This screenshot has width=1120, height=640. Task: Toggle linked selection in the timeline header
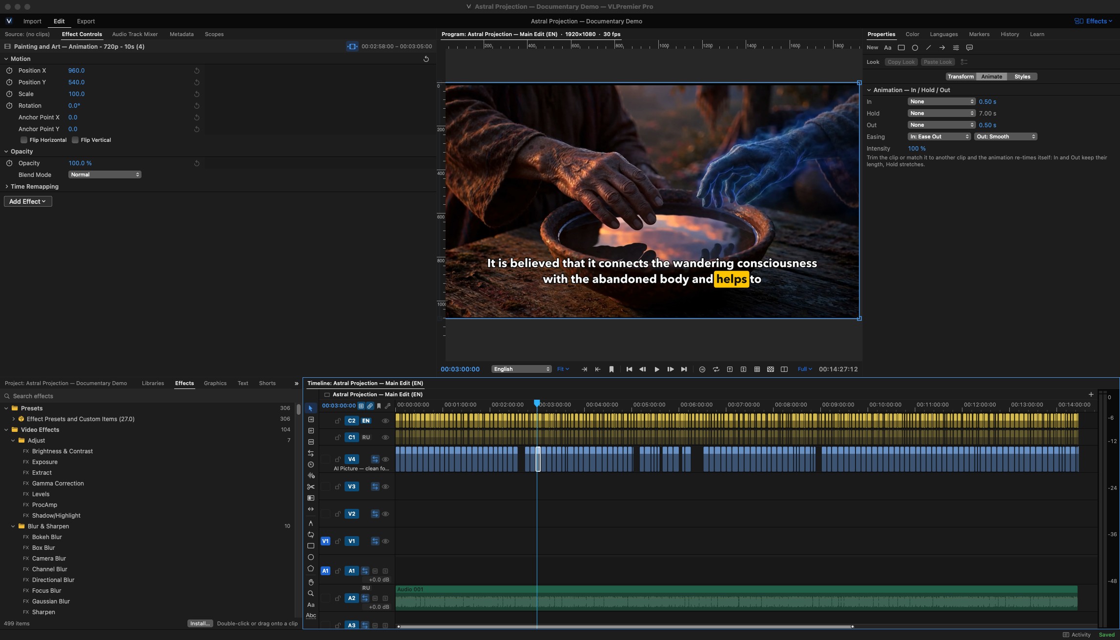370,406
